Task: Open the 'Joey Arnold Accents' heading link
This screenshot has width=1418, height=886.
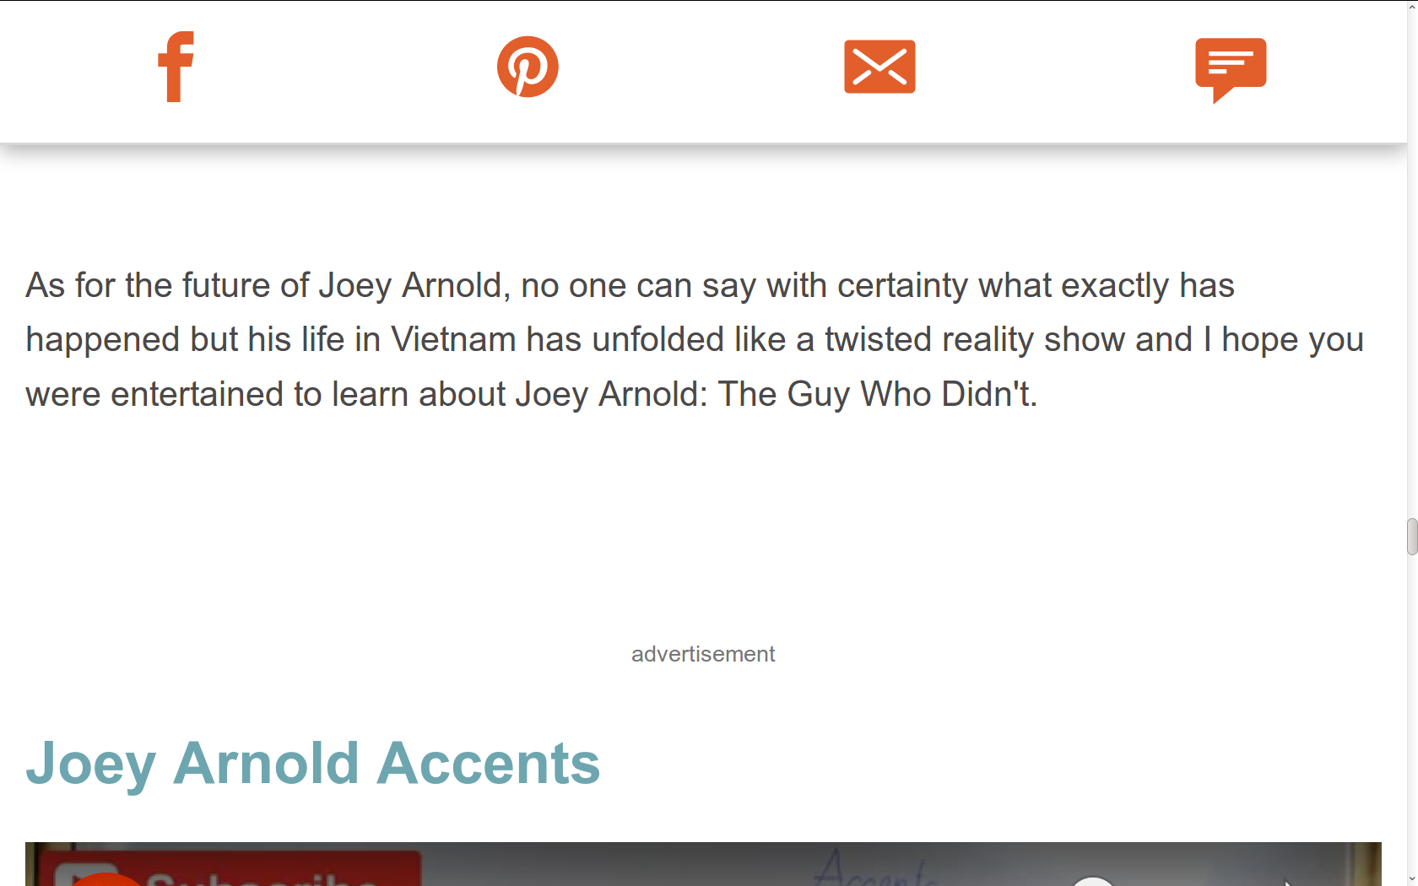Action: click(313, 764)
